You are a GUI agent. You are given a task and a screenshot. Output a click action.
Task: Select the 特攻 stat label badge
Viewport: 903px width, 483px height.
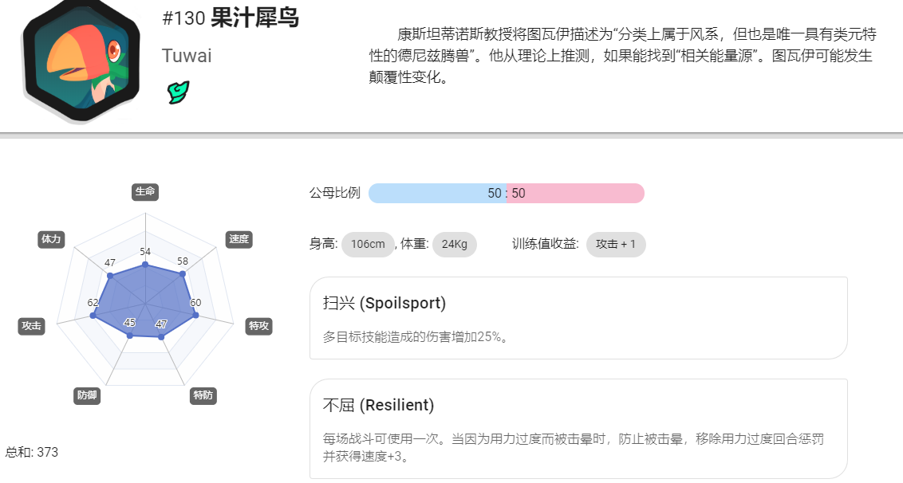pos(258,326)
